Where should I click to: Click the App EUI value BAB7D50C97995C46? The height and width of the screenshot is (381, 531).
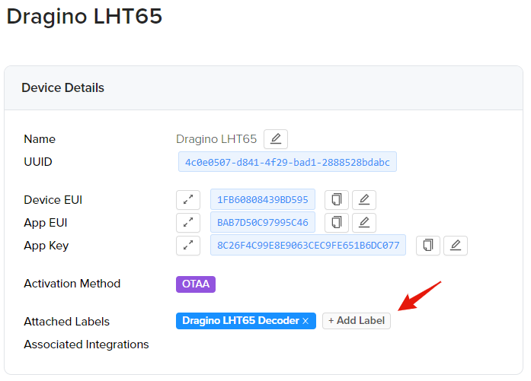coord(263,223)
